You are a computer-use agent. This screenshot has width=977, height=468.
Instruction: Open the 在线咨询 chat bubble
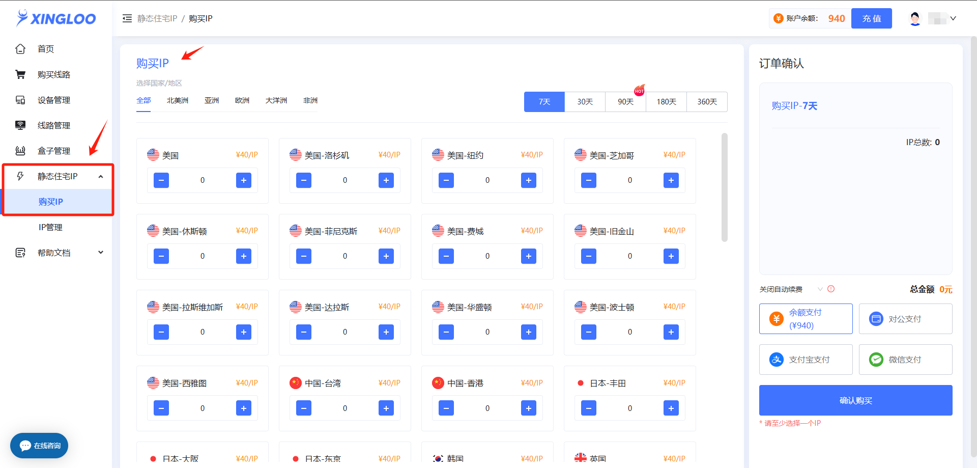pyautogui.click(x=39, y=446)
